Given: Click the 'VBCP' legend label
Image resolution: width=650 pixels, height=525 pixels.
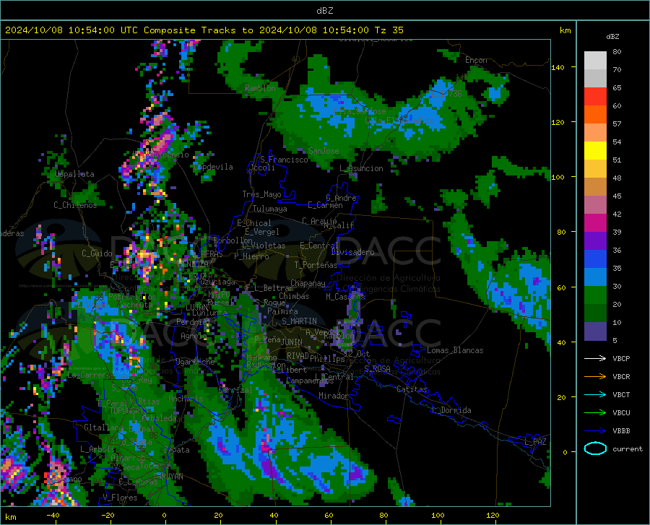Looking at the screenshot, I should [621, 358].
